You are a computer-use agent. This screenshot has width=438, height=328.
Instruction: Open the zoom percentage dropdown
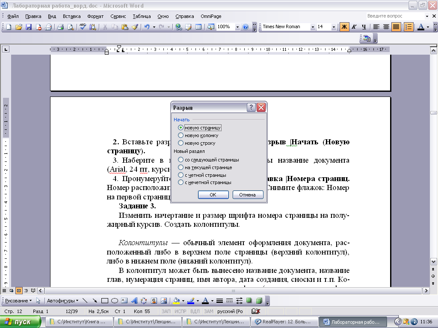237,27
